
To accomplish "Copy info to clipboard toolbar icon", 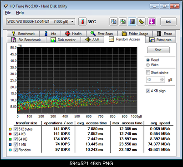I will 114,22.
